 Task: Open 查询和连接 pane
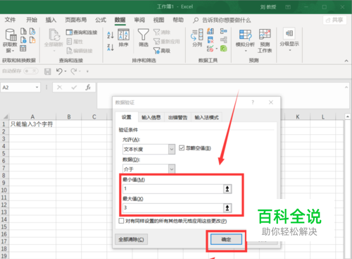pos(82,32)
